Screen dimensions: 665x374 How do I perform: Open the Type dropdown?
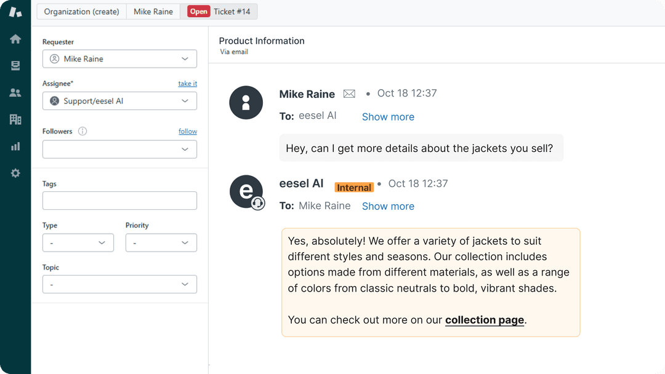[78, 242]
